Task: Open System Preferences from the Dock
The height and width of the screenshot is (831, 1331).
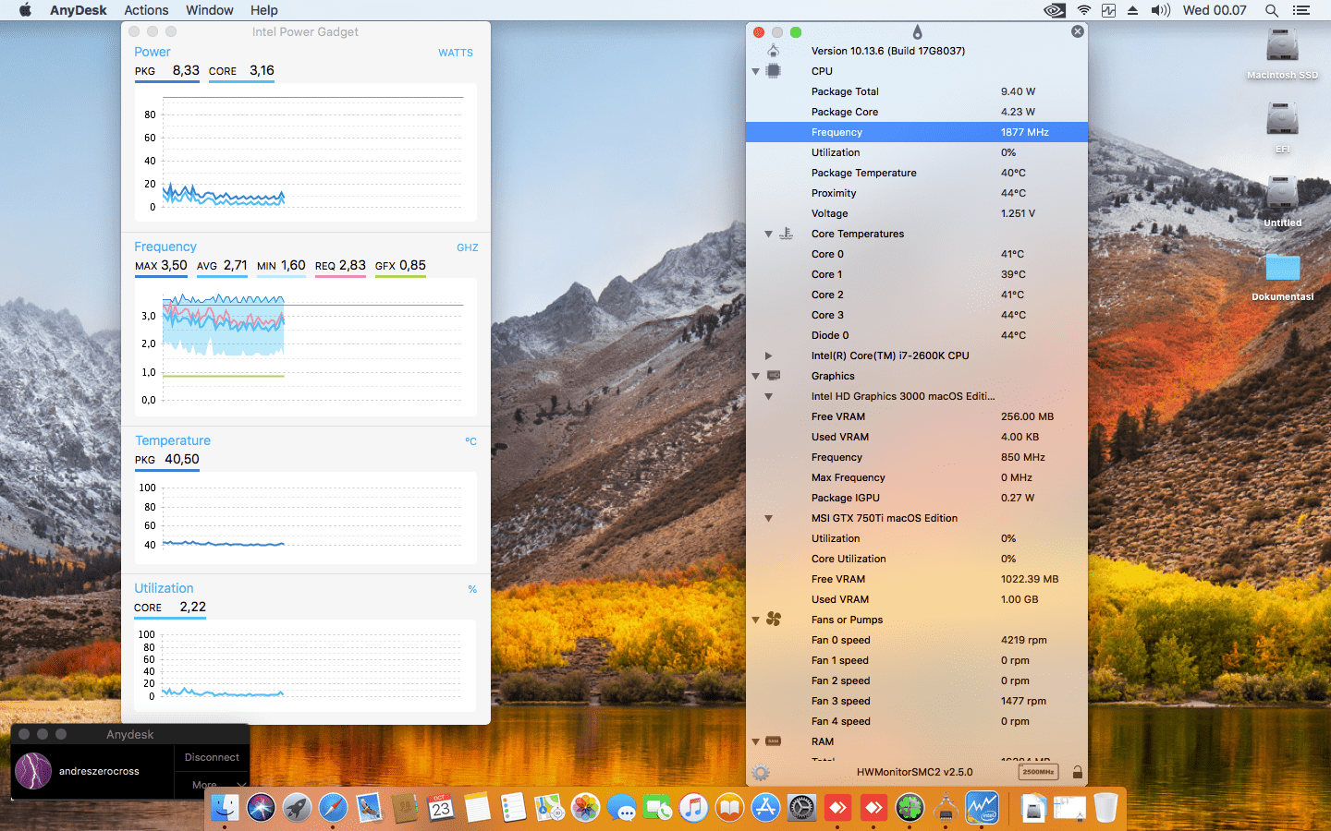Action: [x=801, y=808]
